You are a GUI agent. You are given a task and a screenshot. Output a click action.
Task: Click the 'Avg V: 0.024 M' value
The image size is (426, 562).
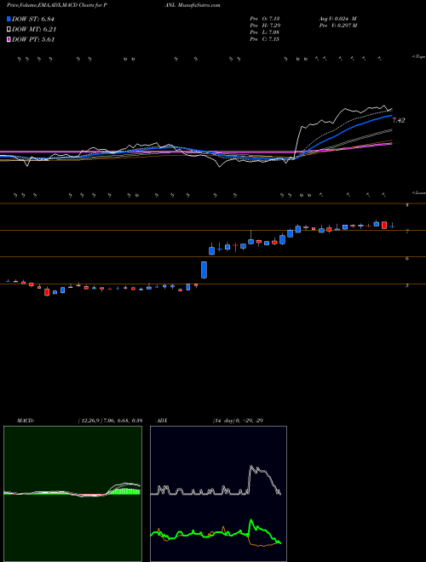(337, 19)
